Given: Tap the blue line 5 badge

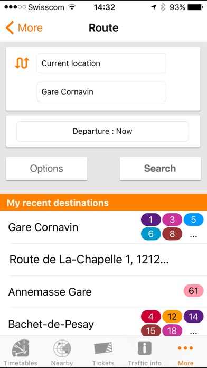Looking at the screenshot, I should click(x=193, y=219).
